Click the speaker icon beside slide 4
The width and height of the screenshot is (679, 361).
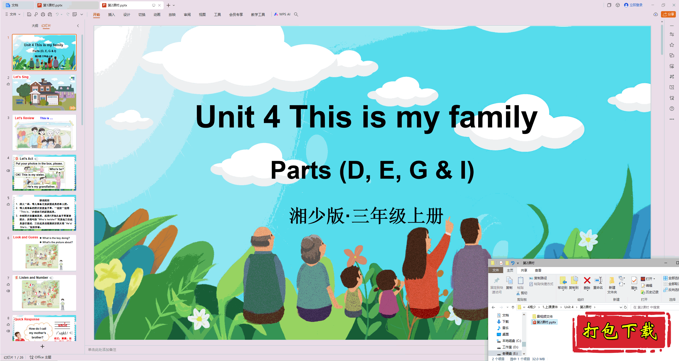tap(8, 171)
